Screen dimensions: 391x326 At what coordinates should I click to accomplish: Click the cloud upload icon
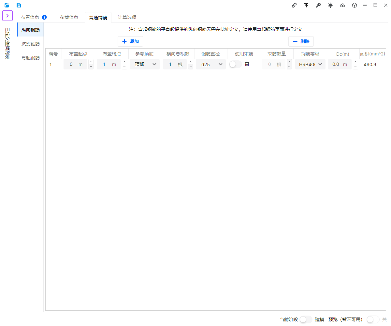click(342, 5)
